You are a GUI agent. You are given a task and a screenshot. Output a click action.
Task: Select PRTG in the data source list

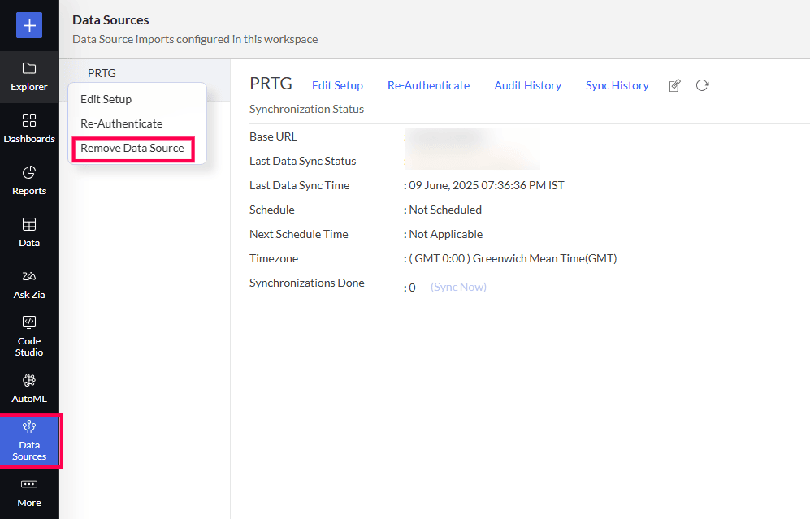[x=102, y=73]
